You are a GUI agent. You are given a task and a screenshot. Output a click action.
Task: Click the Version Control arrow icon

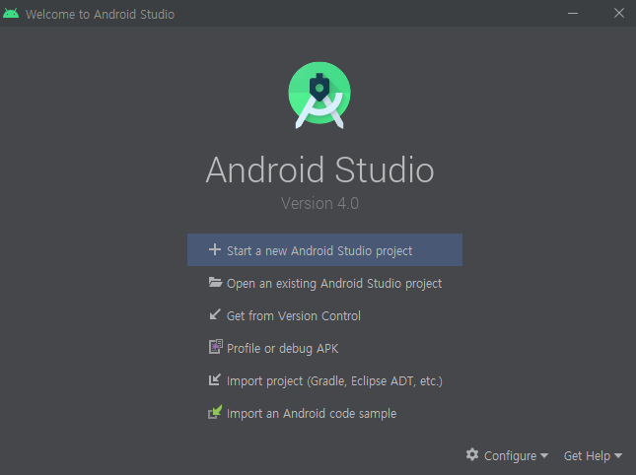[215, 314]
